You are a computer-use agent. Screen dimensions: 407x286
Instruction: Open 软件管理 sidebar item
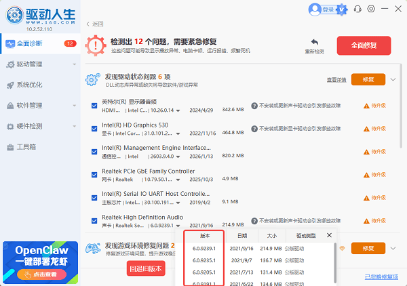(40, 106)
